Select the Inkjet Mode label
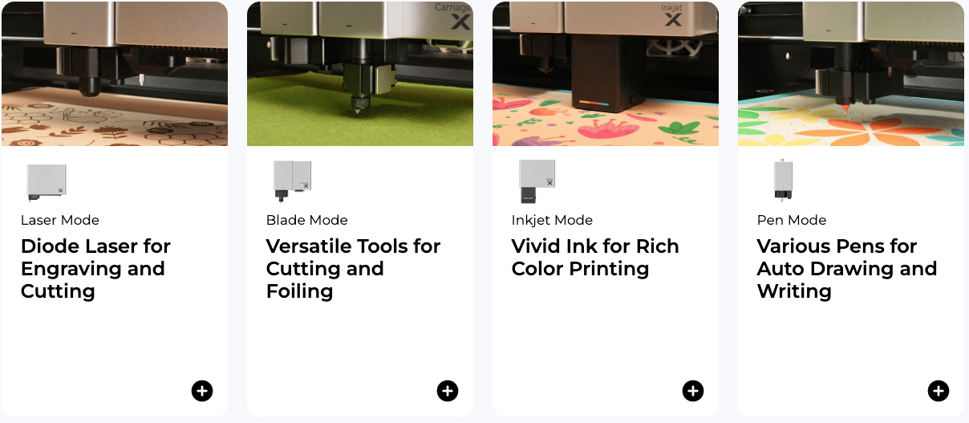 552,220
